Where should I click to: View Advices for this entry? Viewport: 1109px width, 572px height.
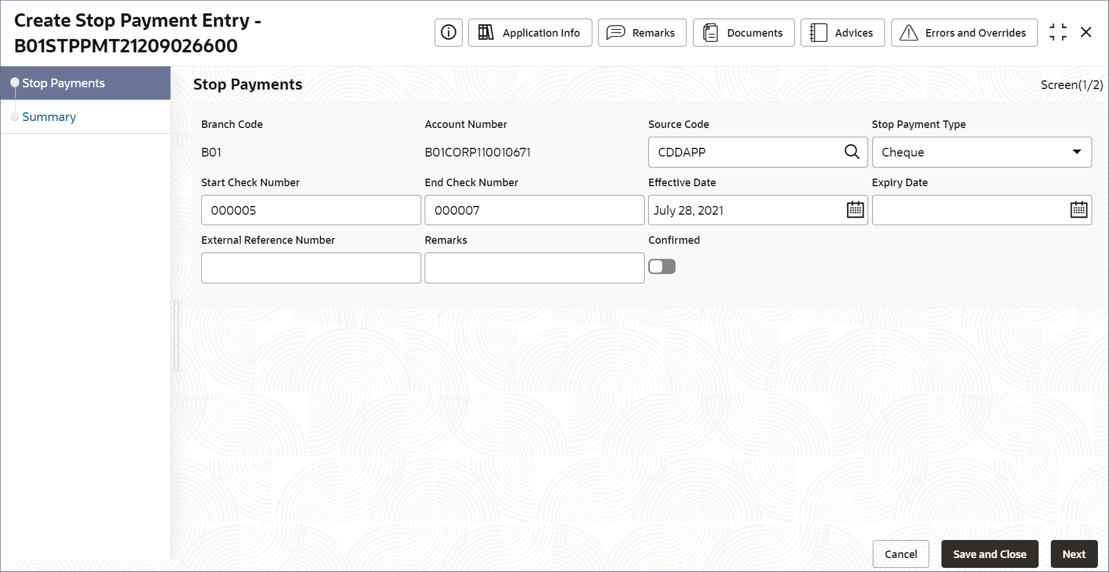coord(843,33)
